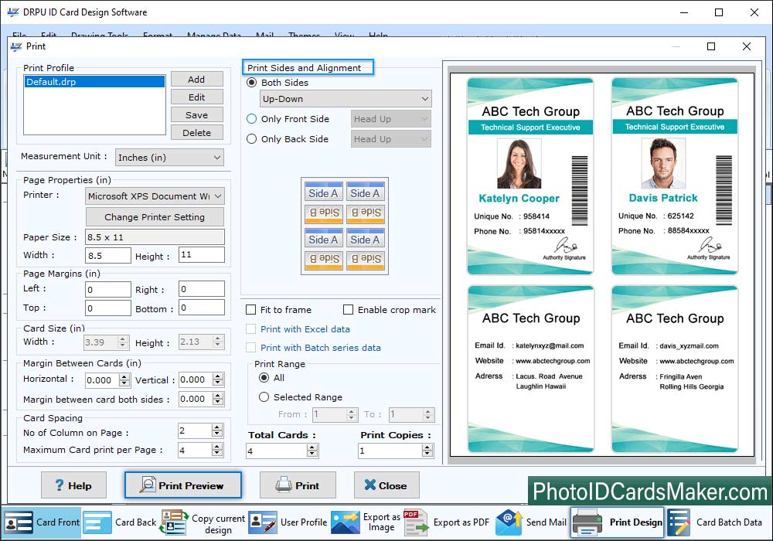Click Copy current design icon
The width and height of the screenshot is (773, 541).
tap(174, 522)
